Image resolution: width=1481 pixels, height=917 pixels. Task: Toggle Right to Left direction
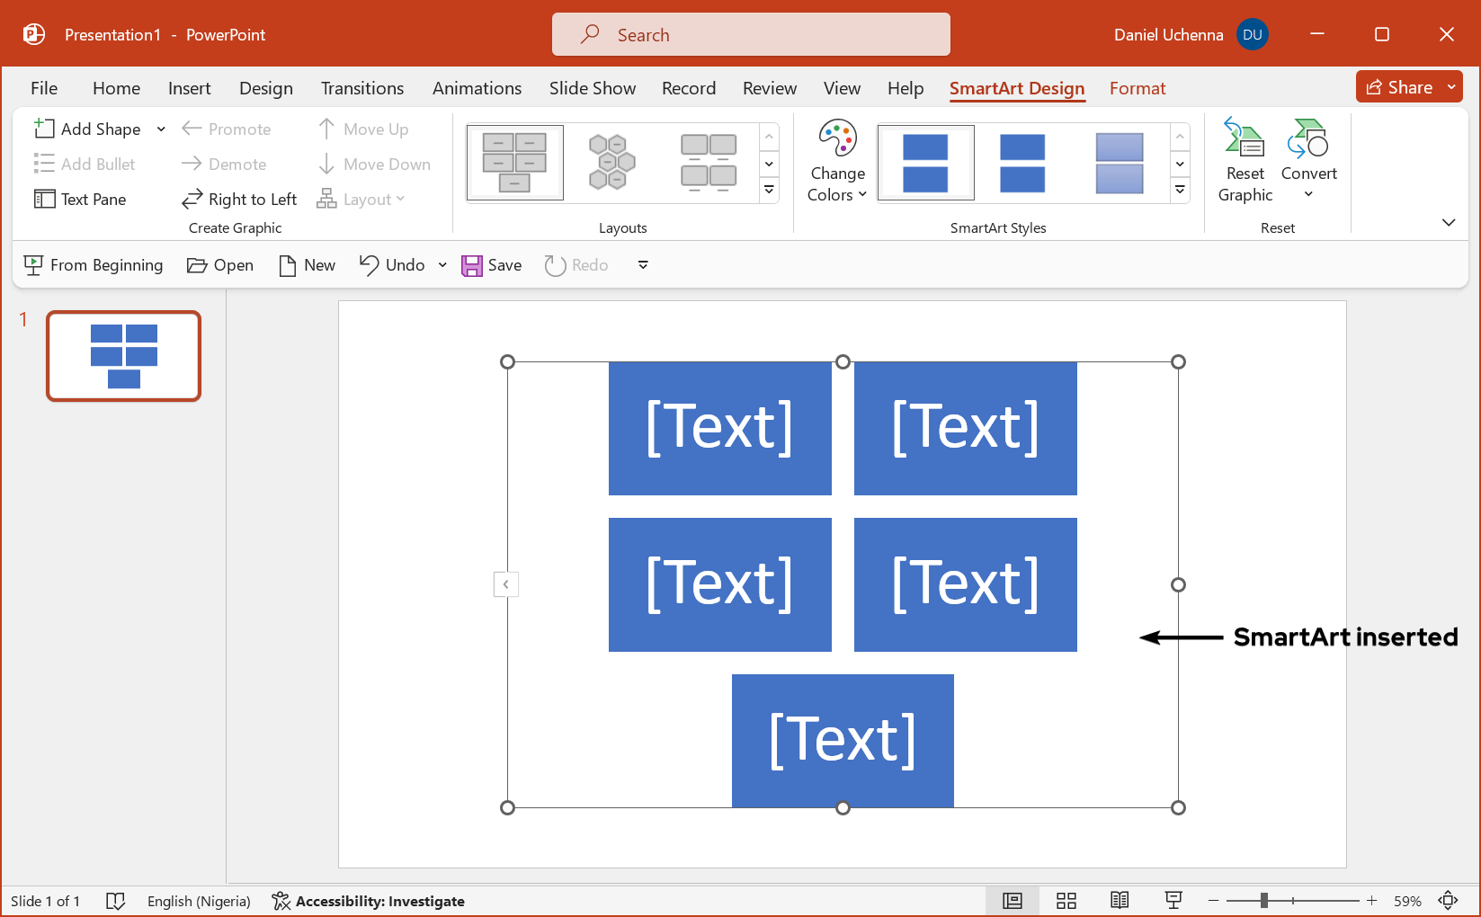tap(239, 200)
